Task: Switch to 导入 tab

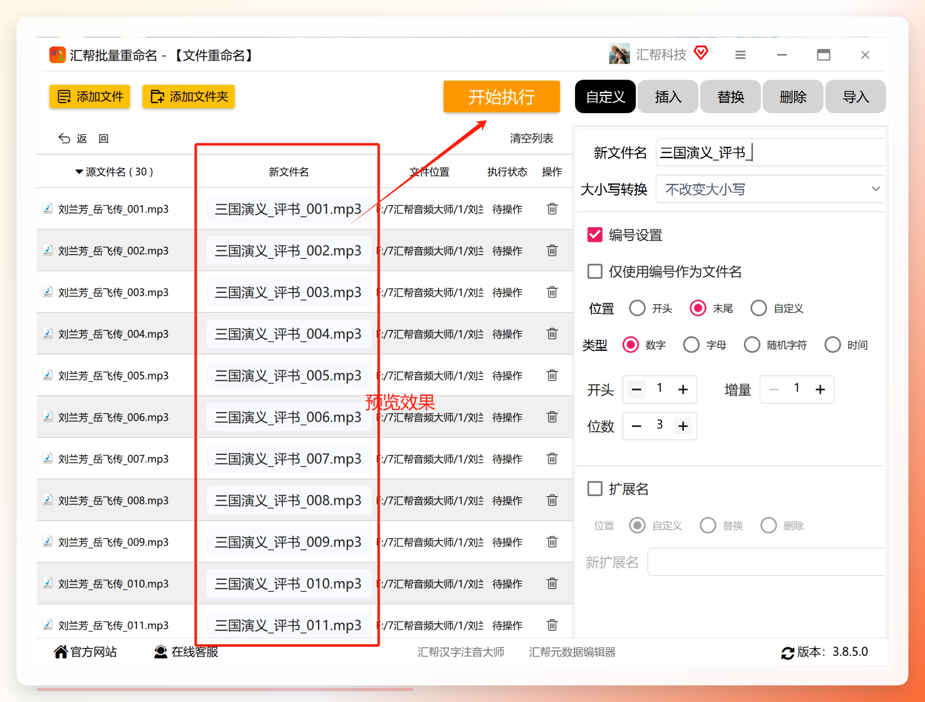Action: [x=855, y=97]
